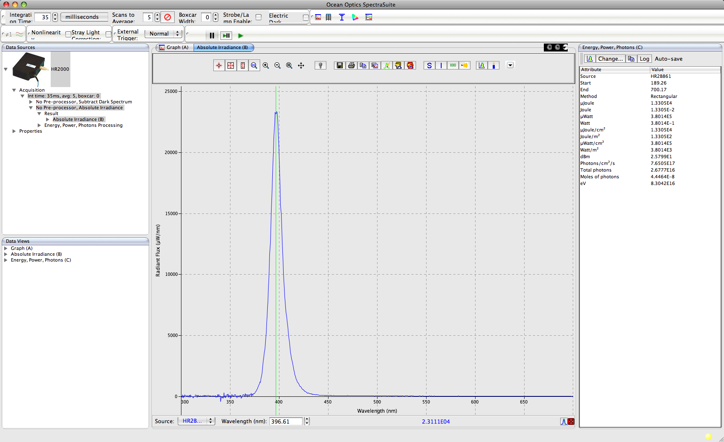Click the spectrum peak integration icon
Image resolution: width=724 pixels, height=442 pixels.
point(482,65)
